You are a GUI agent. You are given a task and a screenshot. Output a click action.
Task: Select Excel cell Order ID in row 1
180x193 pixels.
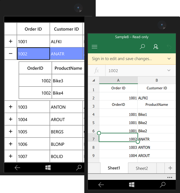(x=118, y=88)
